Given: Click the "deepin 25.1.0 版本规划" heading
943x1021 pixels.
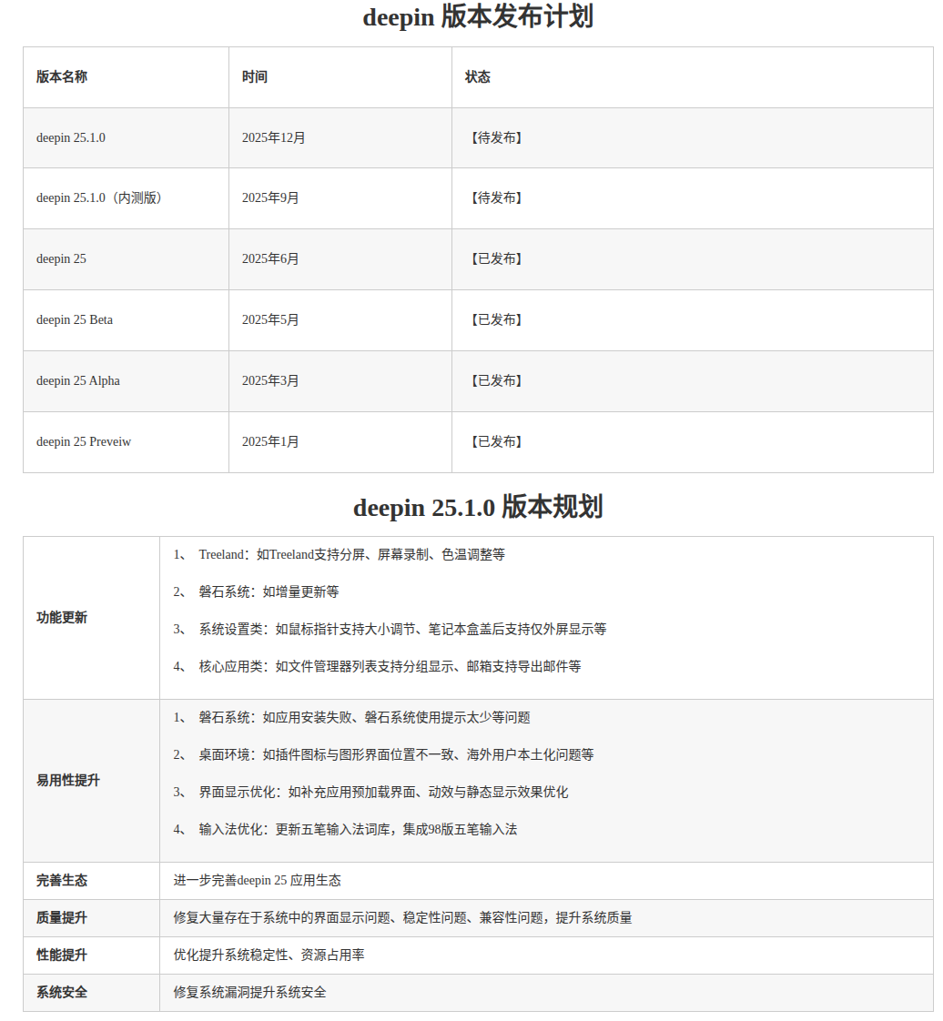Looking at the screenshot, I should (478, 507).
